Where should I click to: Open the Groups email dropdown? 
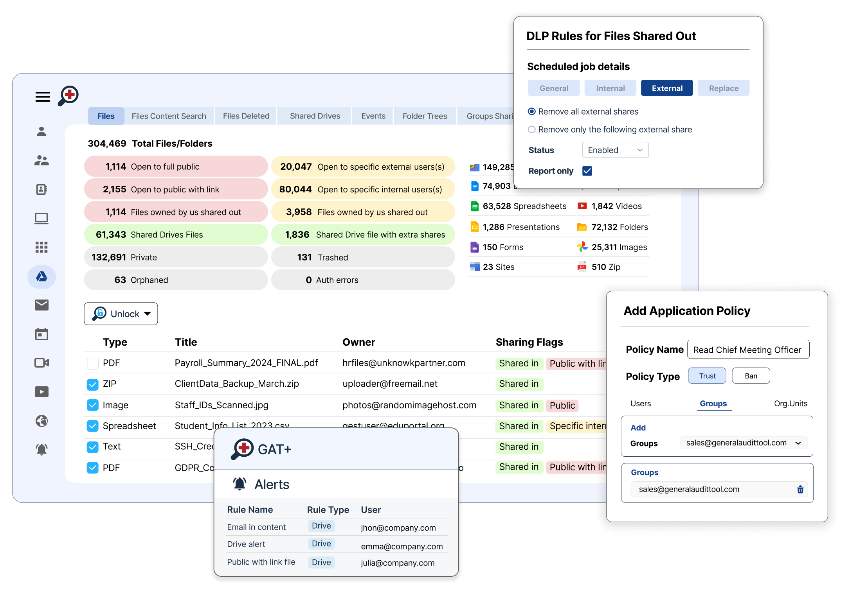click(x=743, y=443)
